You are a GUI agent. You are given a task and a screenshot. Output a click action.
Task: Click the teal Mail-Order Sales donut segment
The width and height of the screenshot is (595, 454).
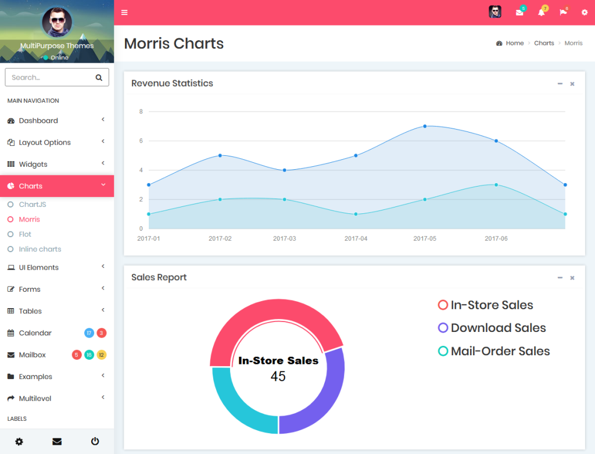[x=237, y=406]
